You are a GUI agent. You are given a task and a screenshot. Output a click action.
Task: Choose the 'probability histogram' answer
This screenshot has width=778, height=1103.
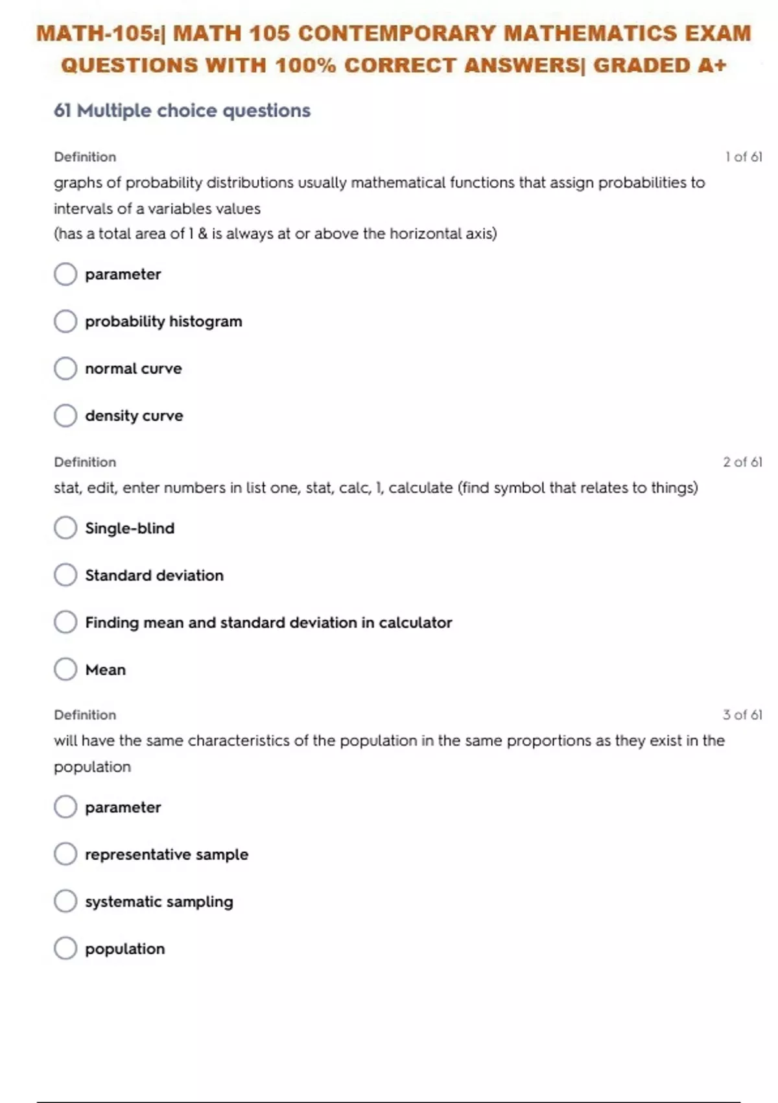point(65,321)
